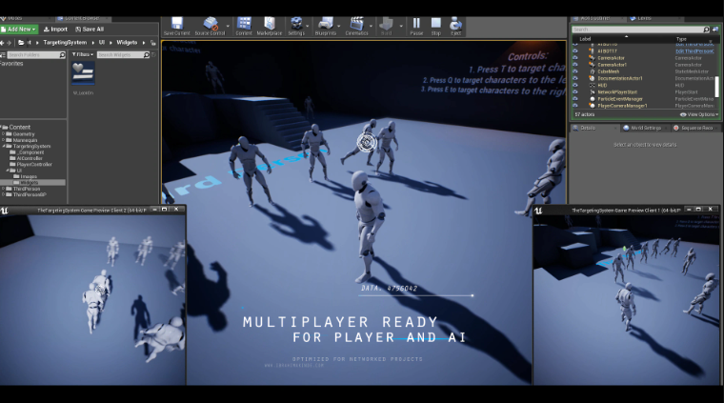Click the add folder icon beside outliner search
Screen dimensions: 724x403
[715, 30]
